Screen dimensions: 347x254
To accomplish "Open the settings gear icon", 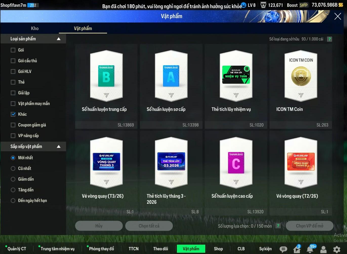I will click(337, 249).
